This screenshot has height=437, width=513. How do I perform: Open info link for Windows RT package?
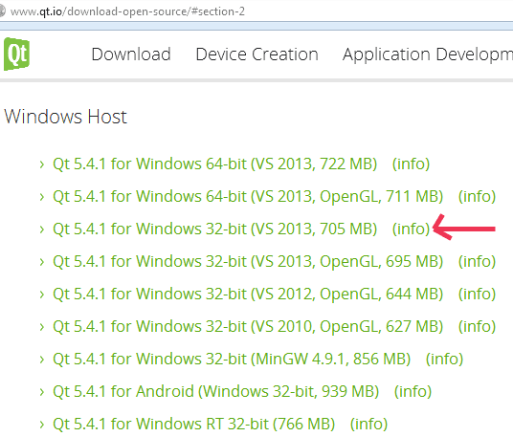tap(368, 424)
